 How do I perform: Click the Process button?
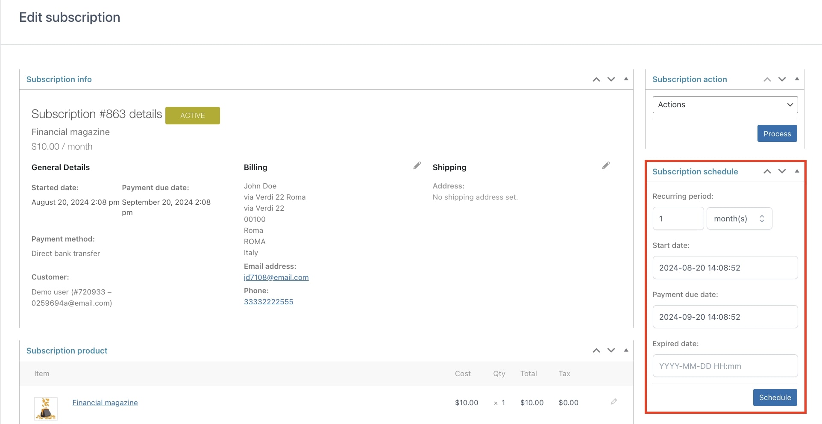777,134
